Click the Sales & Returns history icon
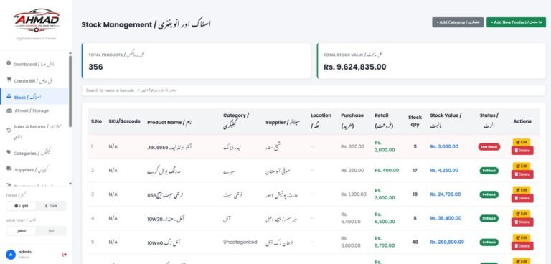 point(9,131)
